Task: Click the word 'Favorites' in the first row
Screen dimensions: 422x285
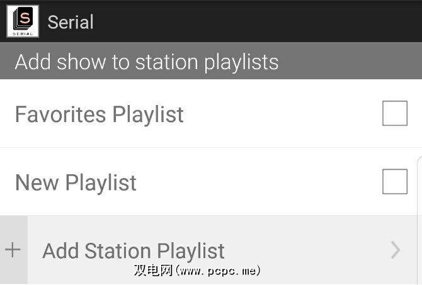Action: 60,115
